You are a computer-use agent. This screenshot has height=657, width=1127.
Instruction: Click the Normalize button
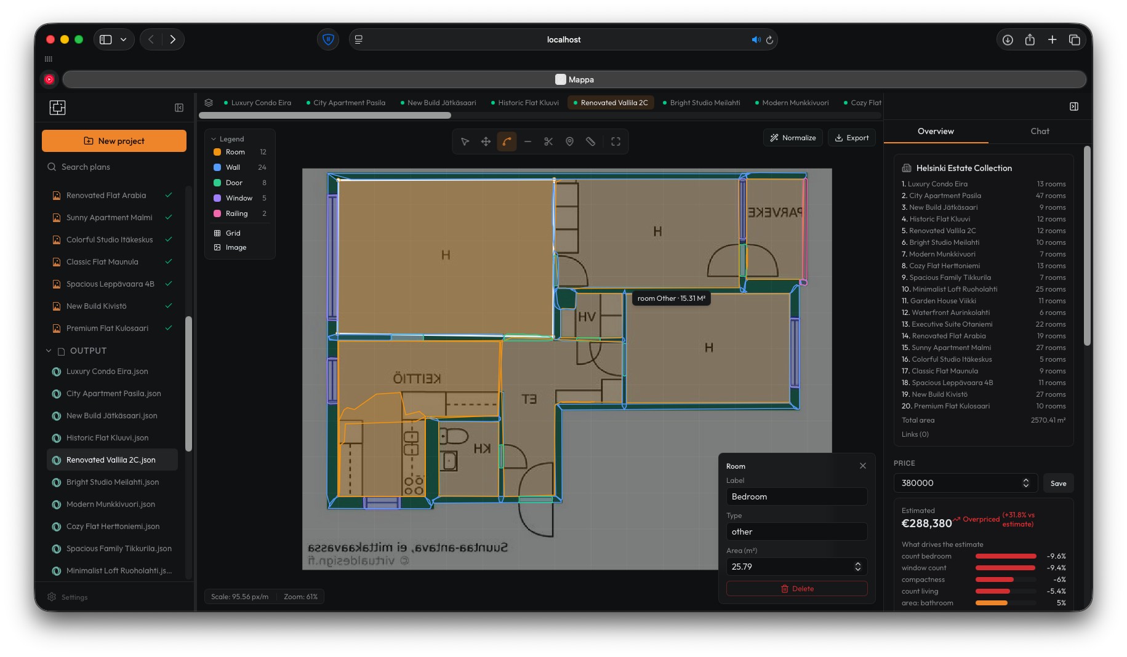coord(793,138)
